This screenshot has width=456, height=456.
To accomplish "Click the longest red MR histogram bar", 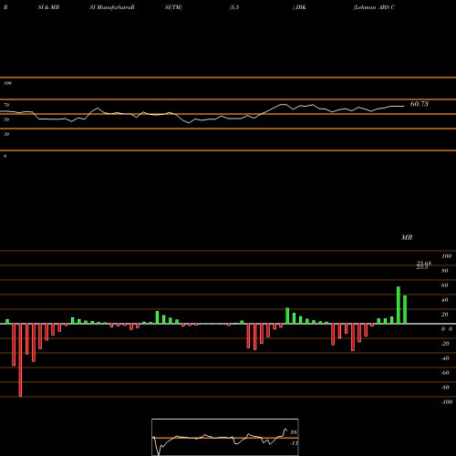I will pyautogui.click(x=20, y=360).
